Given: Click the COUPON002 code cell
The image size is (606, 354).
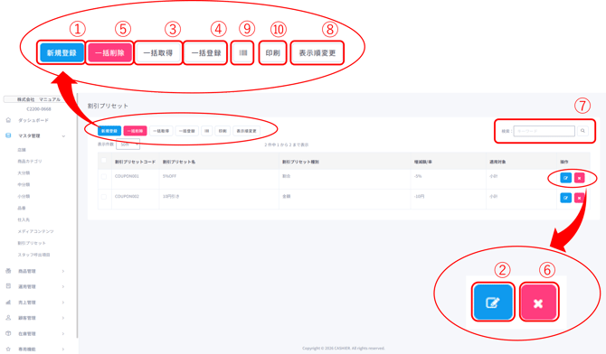Looking at the screenshot, I should 127,197.
